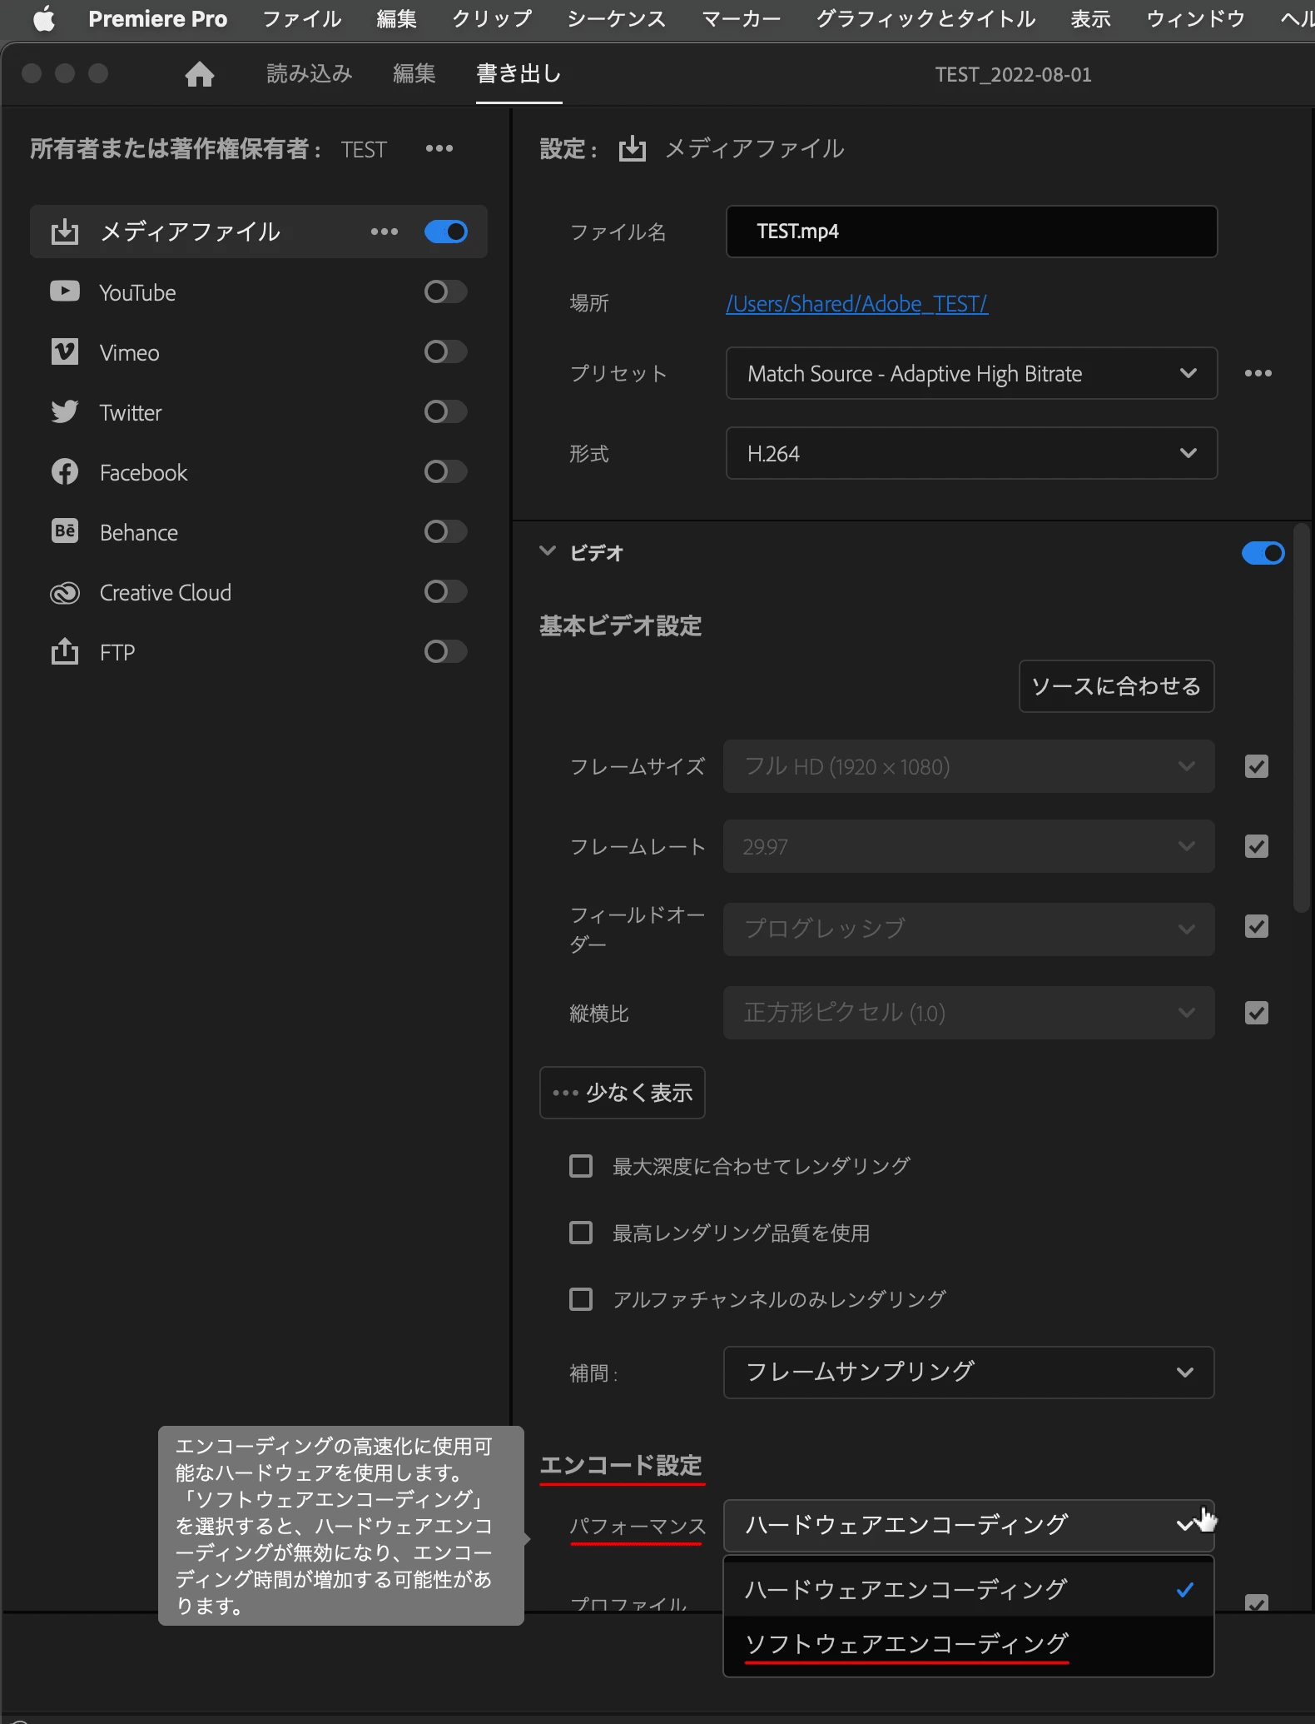Enable Facebook destination switch

[446, 471]
